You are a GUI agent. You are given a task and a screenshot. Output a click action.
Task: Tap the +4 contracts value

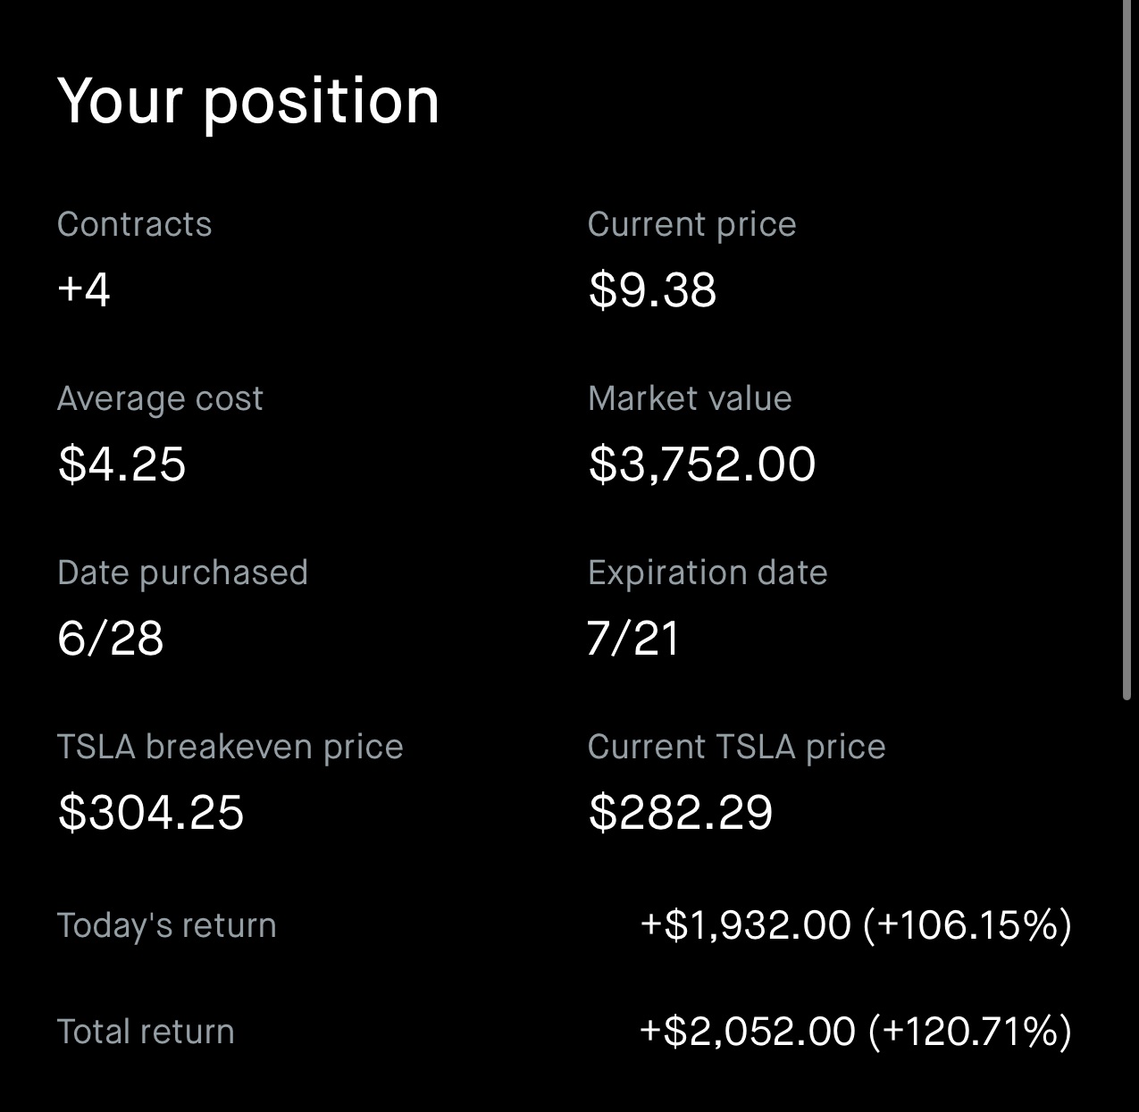pos(84,289)
